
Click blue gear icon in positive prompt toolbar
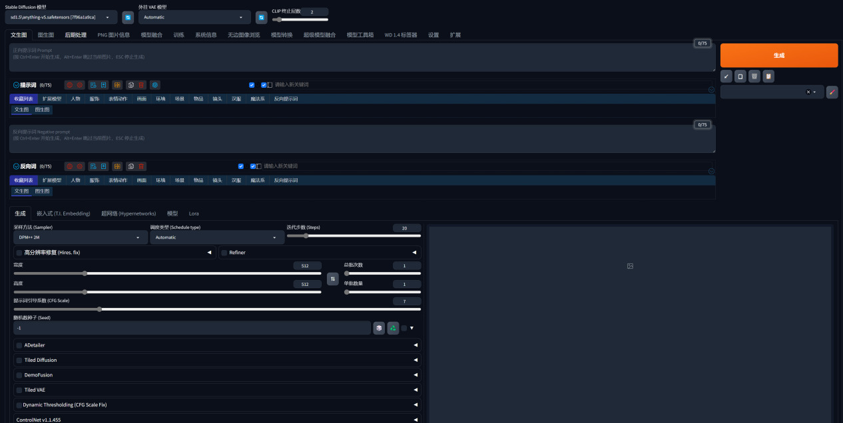pos(155,85)
